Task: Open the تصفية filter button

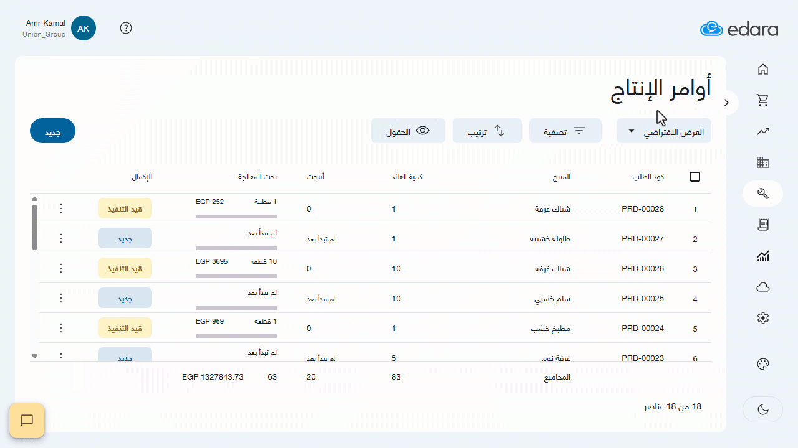Action: [565, 131]
